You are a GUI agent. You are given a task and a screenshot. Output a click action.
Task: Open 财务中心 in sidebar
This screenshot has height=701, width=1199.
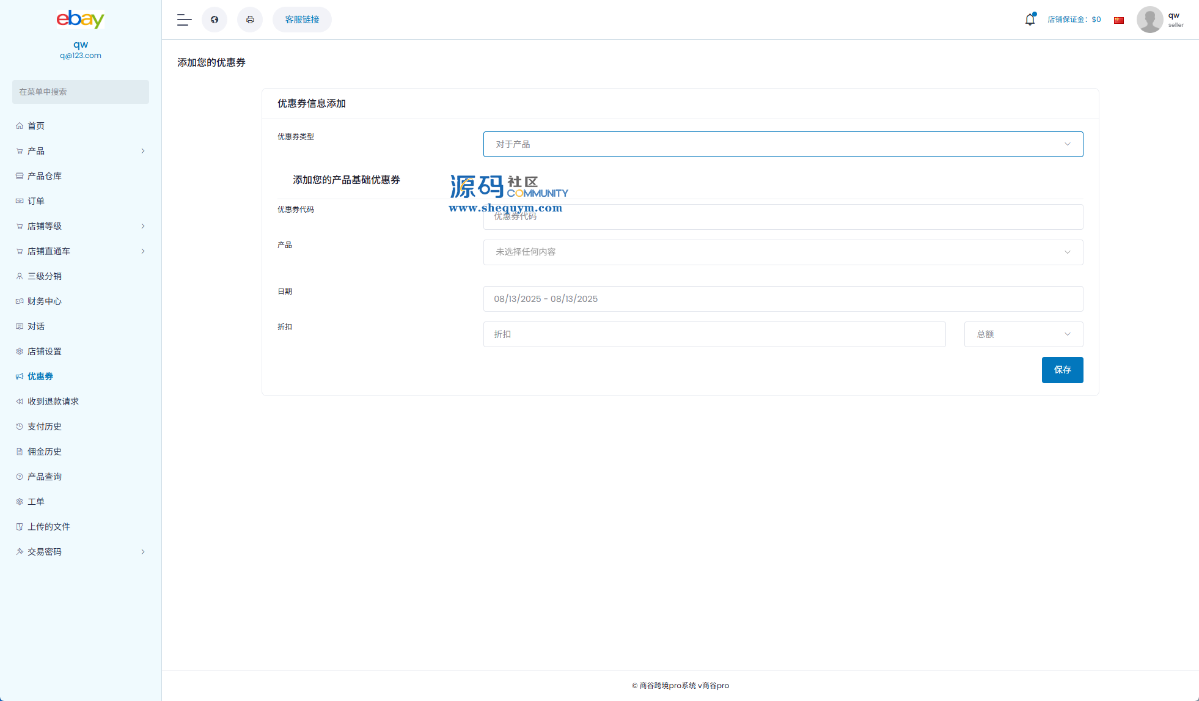(x=44, y=301)
